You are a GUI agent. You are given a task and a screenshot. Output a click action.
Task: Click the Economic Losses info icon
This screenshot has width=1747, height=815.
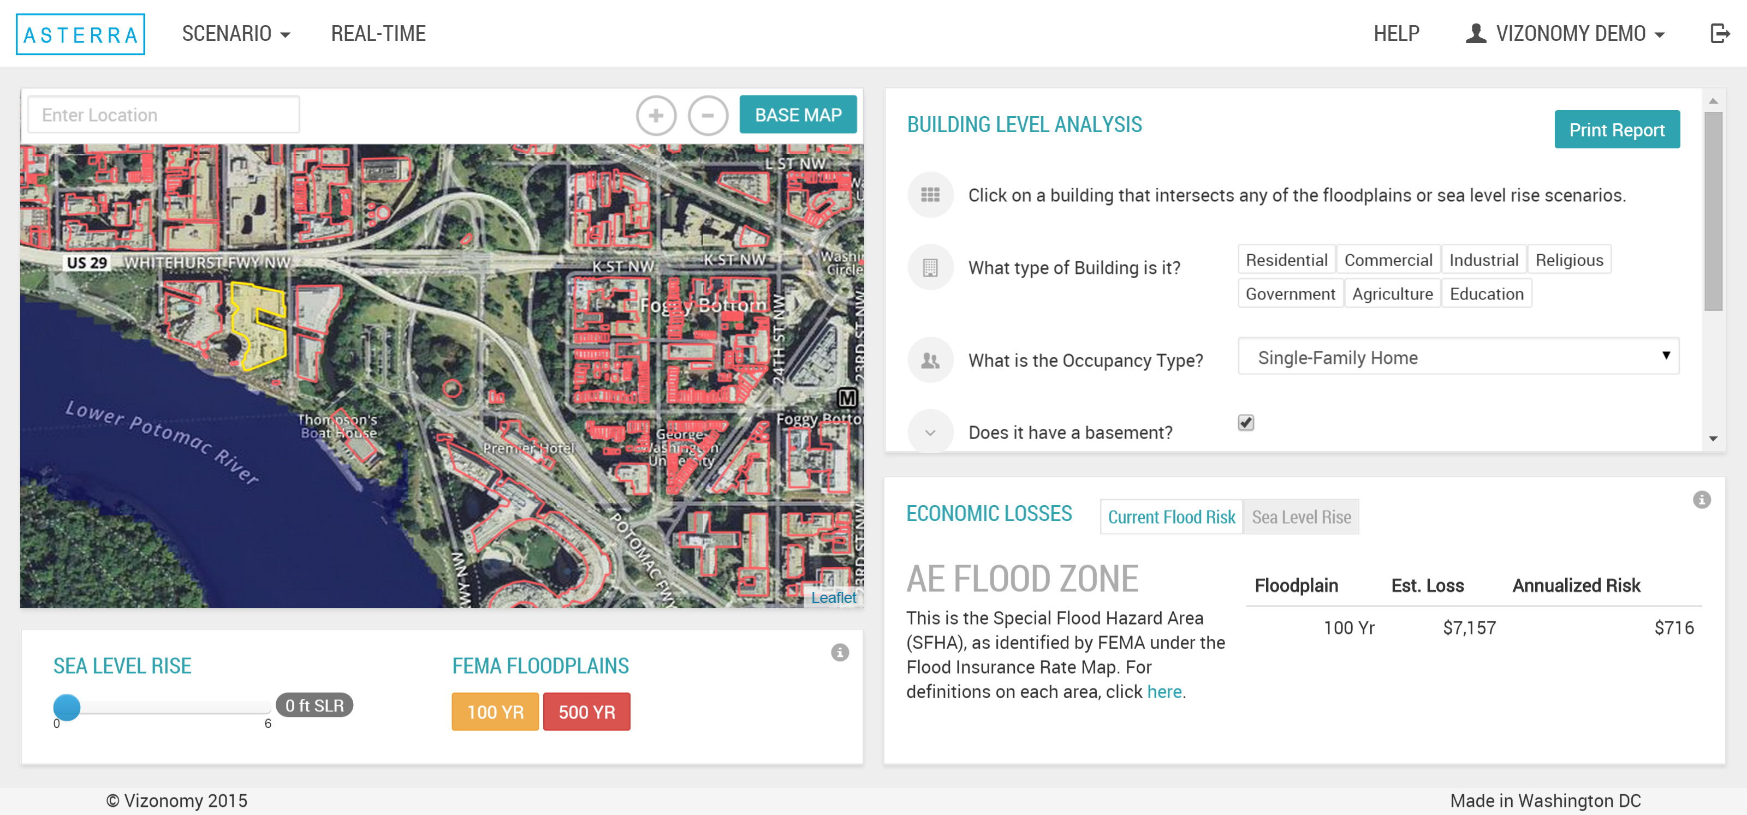1701,500
